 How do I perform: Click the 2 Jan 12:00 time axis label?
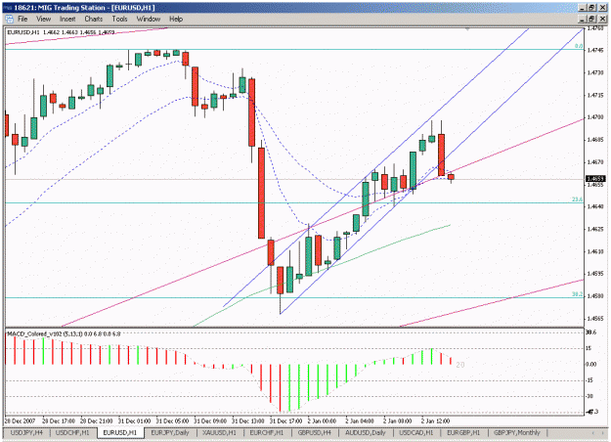point(435,421)
